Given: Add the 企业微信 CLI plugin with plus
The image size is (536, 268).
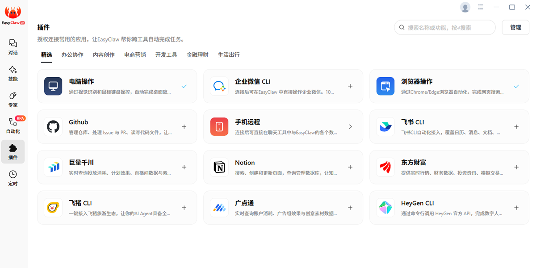Looking at the screenshot, I should click(350, 86).
